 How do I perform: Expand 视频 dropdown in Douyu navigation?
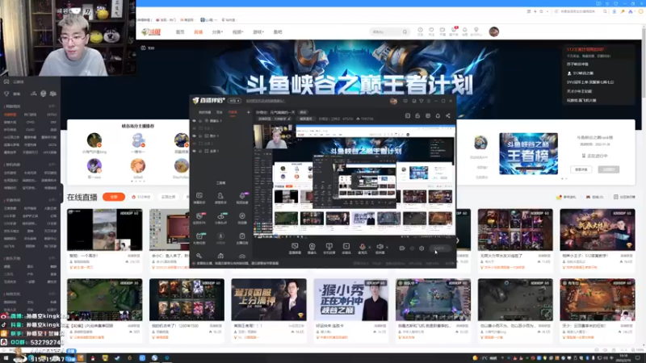[x=237, y=31]
